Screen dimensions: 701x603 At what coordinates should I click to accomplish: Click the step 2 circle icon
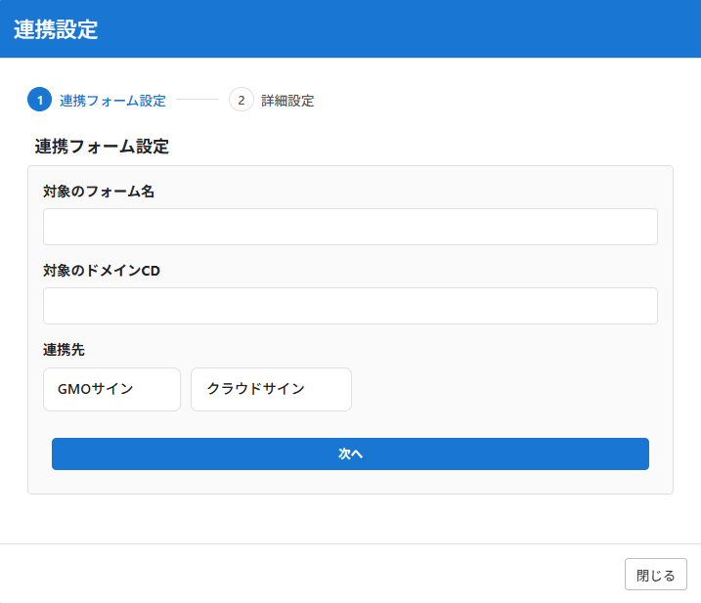pyautogui.click(x=241, y=100)
